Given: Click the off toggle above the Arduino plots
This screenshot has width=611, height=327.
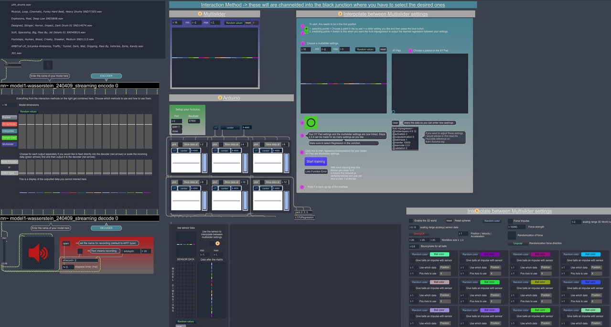Looking at the screenshot, I should [215, 128].
